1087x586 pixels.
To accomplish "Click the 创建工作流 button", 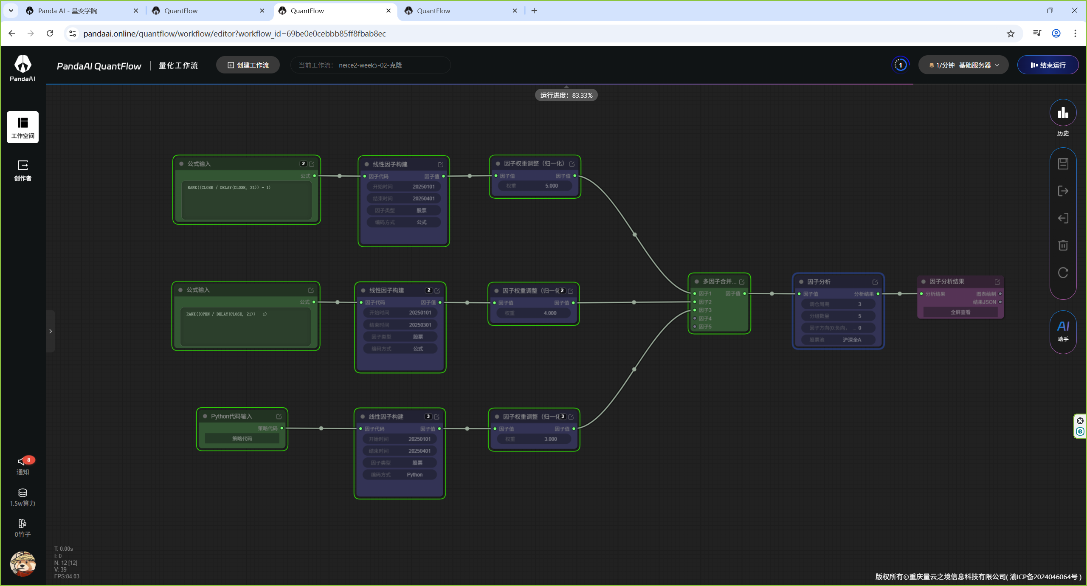I will (248, 65).
